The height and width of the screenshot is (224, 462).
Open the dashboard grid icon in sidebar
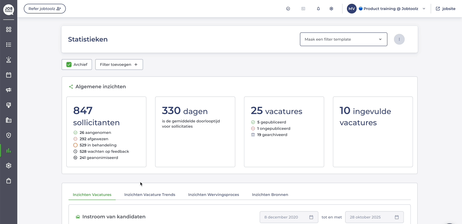9,29
